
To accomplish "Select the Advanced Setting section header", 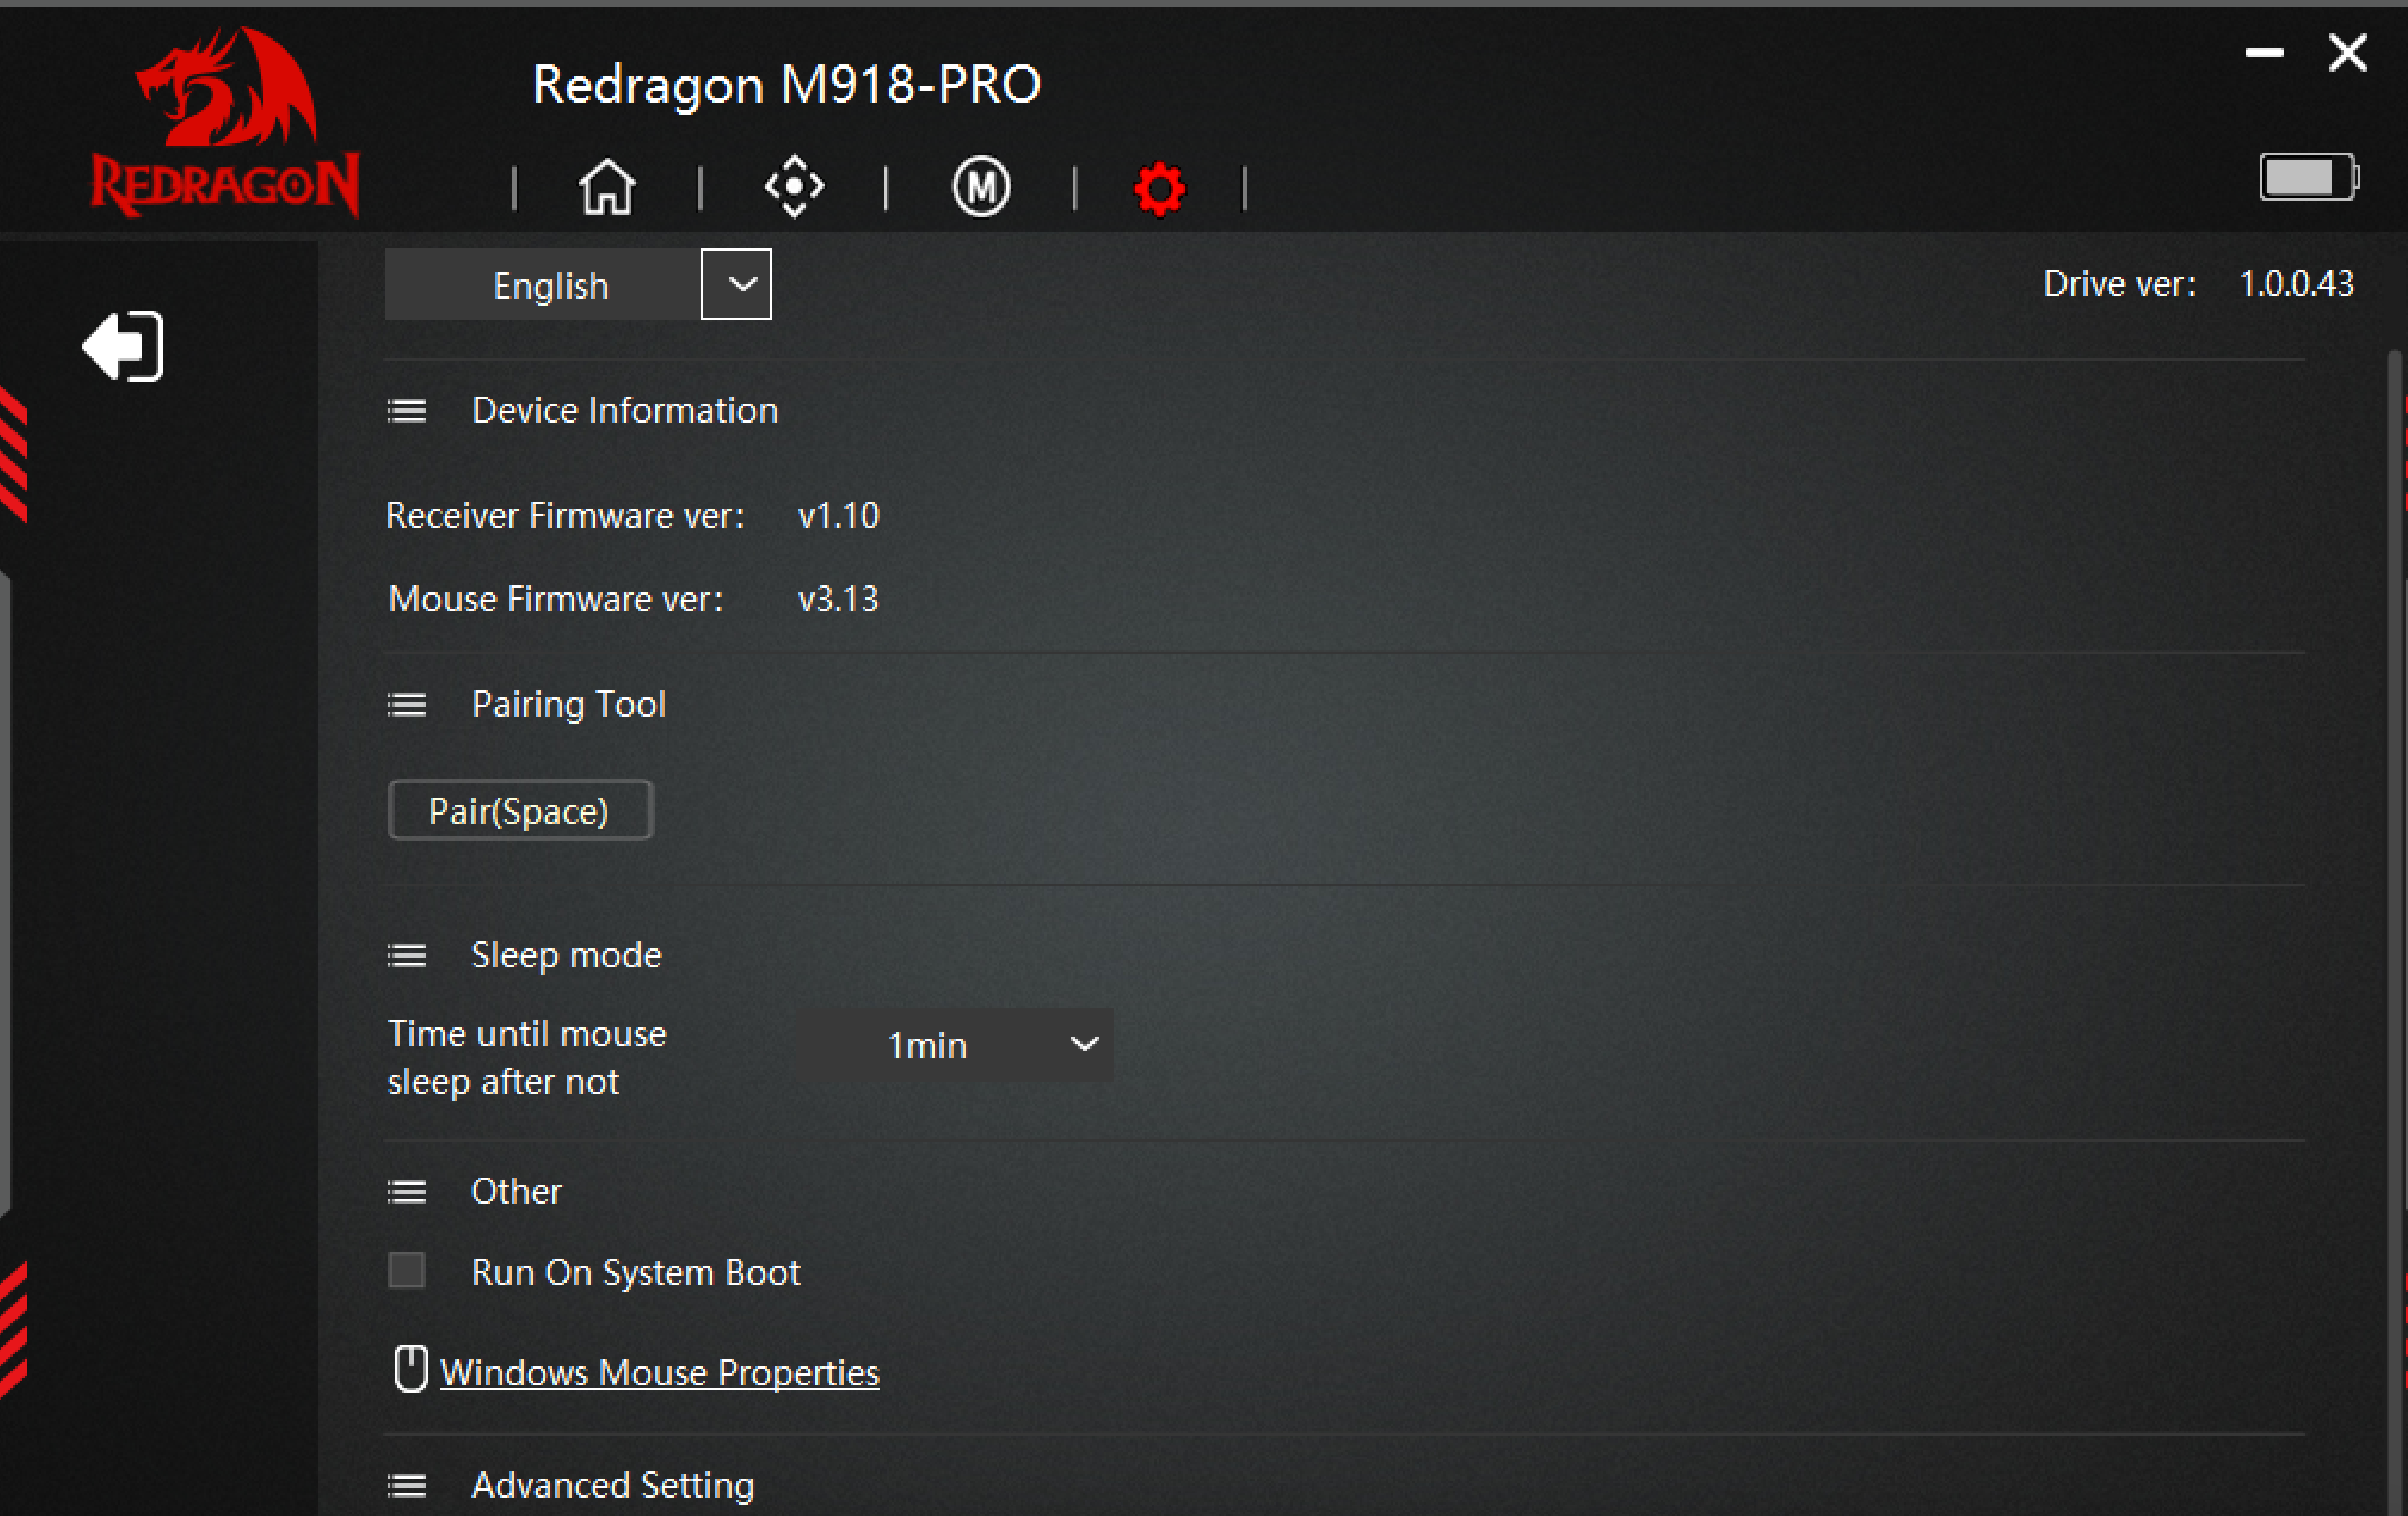I will (612, 1485).
